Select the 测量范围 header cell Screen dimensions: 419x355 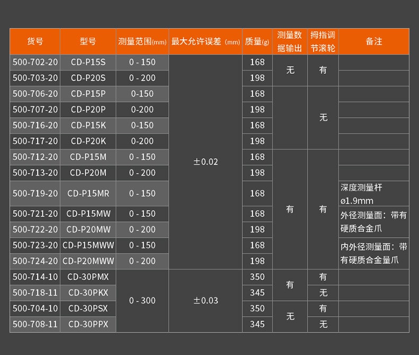[x=142, y=41]
